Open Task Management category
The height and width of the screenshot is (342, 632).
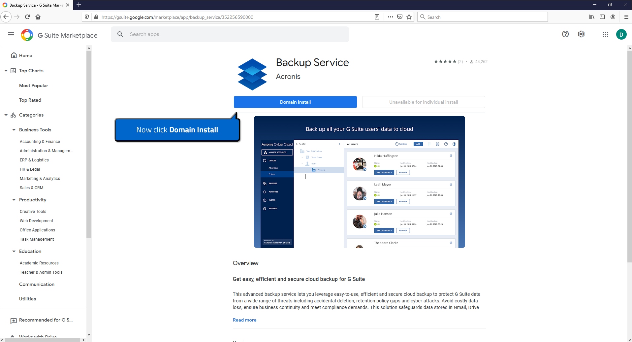(x=37, y=239)
